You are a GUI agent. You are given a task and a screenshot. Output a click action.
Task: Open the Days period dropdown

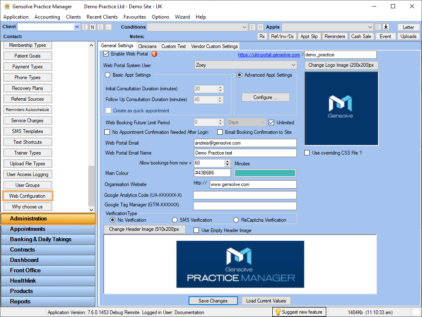point(262,122)
